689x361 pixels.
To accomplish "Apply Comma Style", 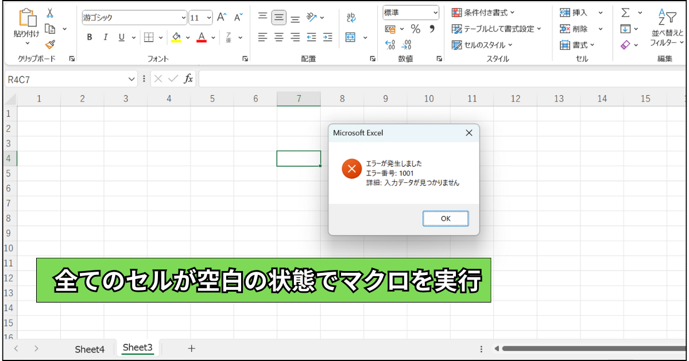I will tap(432, 29).
